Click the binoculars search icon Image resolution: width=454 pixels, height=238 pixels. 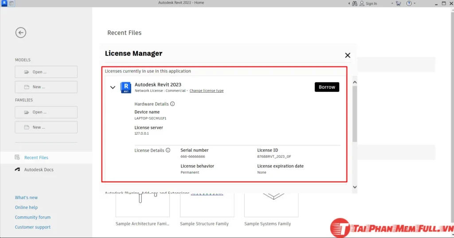pyautogui.click(x=354, y=4)
